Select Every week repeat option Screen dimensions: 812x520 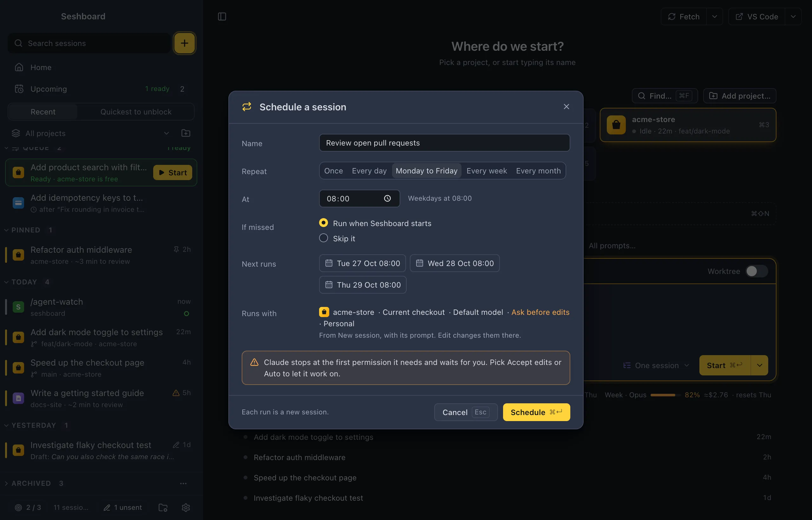pyautogui.click(x=486, y=171)
